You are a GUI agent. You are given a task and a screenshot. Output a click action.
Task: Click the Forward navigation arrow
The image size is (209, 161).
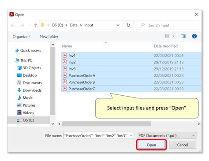(x=22, y=25)
